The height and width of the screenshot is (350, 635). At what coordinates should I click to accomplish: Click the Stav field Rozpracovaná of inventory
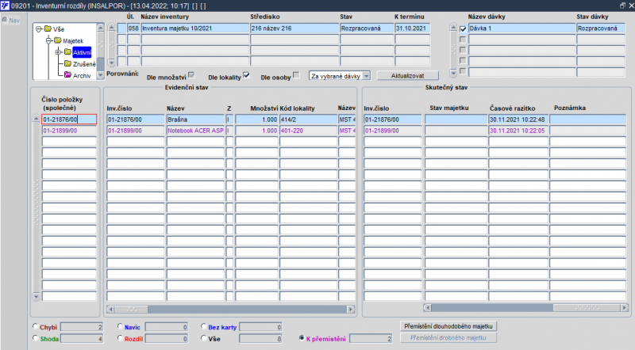pos(367,29)
